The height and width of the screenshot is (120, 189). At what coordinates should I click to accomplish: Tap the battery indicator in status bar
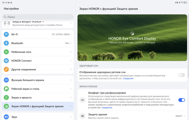click(x=185, y=2)
